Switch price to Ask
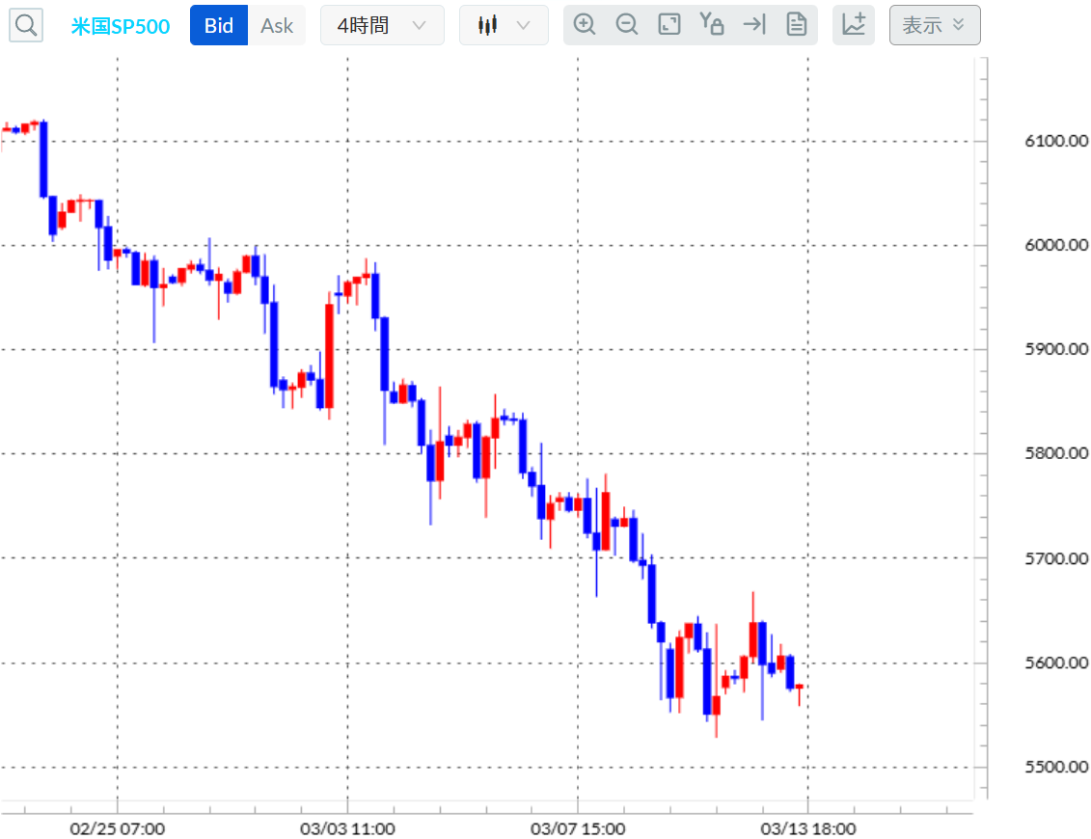Viewport: 1091px width, 839px height. 277,26
